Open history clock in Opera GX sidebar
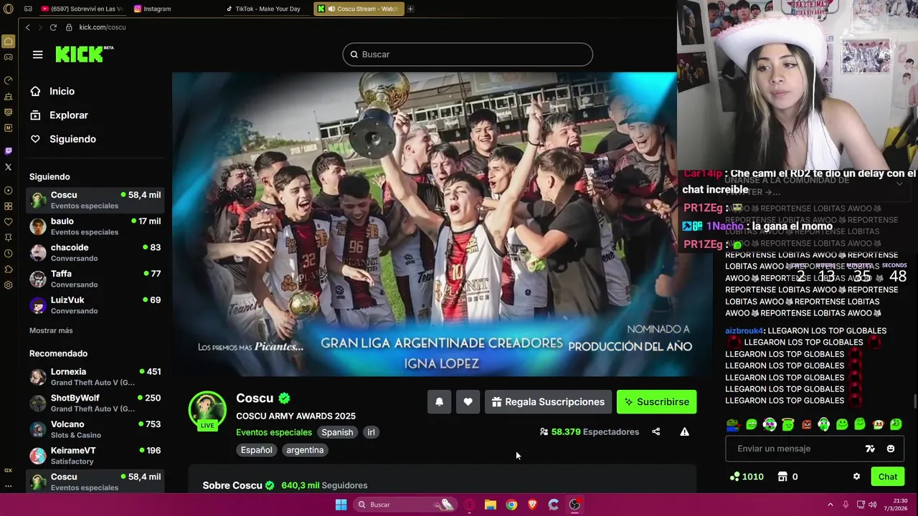 pyautogui.click(x=8, y=254)
